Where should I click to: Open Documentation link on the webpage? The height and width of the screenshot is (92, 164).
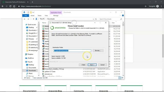pos(30,91)
